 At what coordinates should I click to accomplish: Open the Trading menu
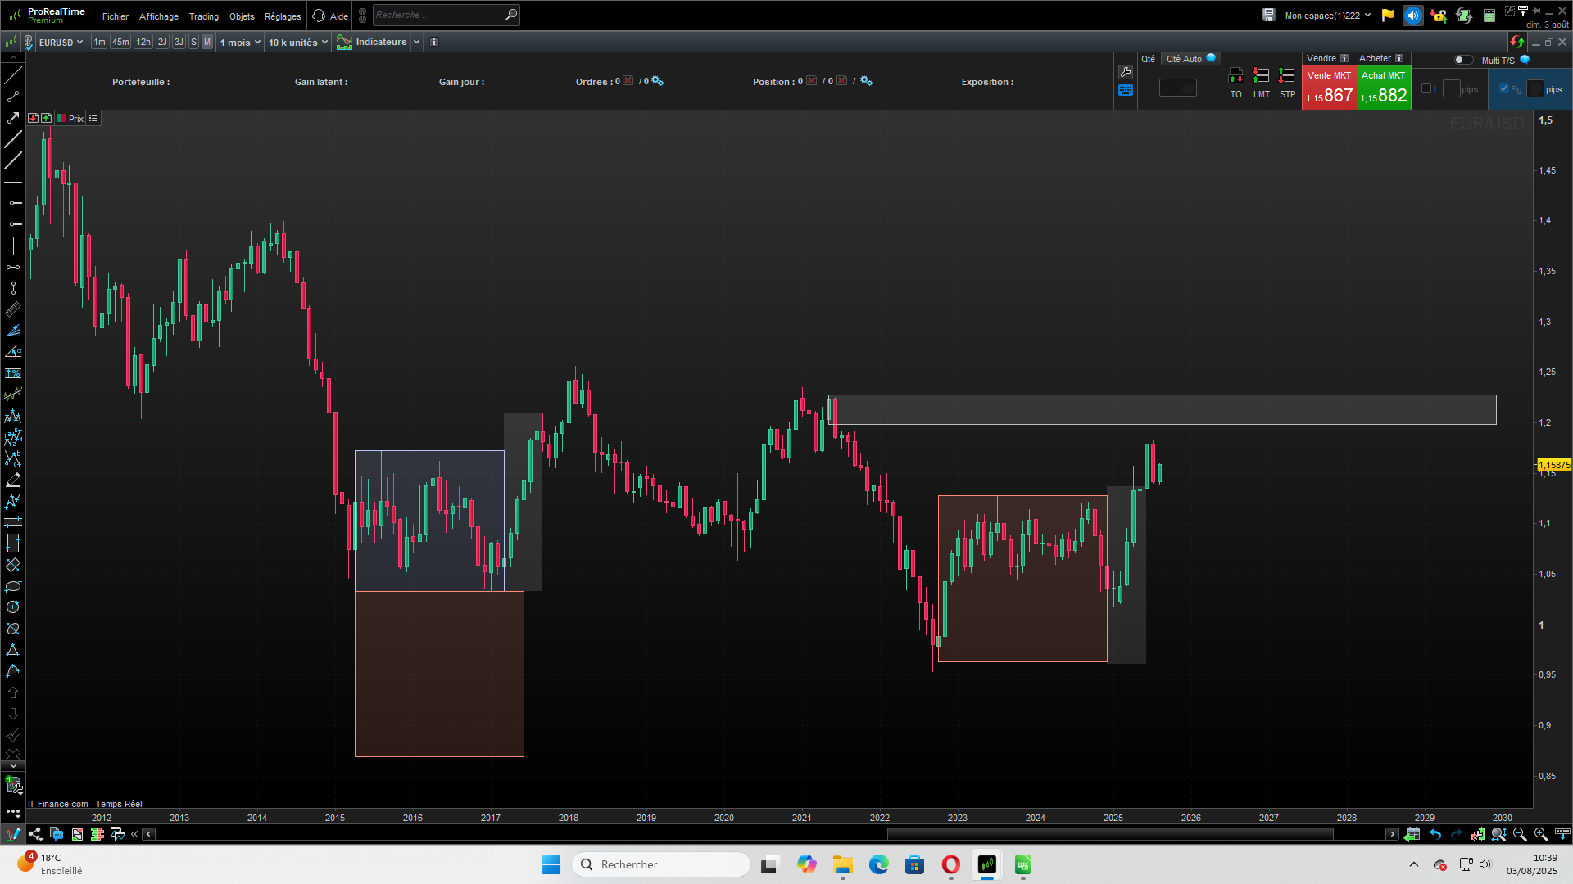(203, 16)
